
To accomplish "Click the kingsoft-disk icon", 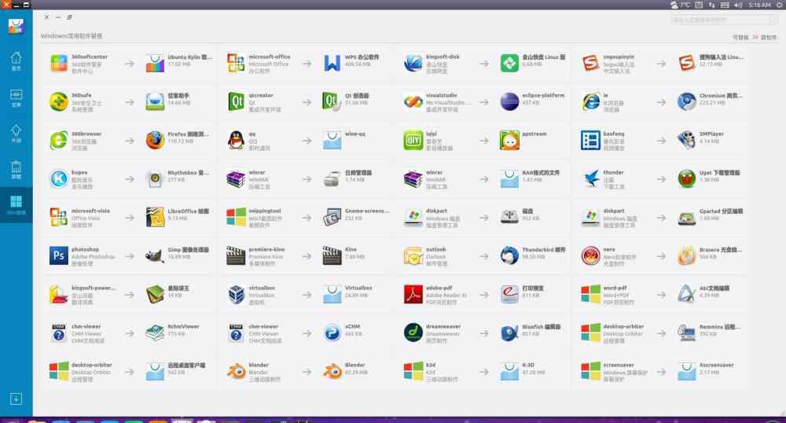I will (413, 64).
